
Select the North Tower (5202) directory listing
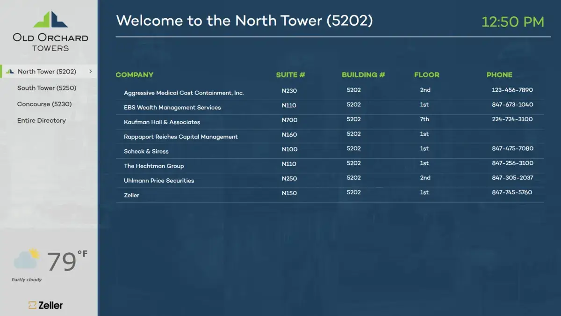coord(47,71)
